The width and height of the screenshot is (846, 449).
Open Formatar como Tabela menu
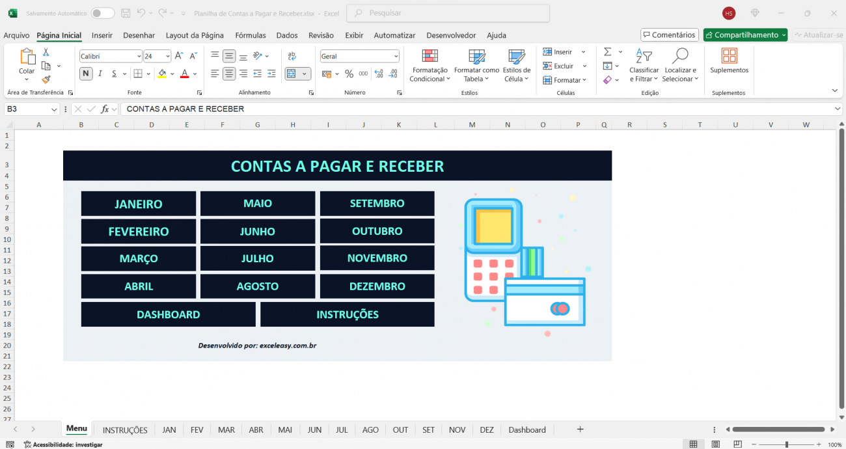[x=476, y=65]
